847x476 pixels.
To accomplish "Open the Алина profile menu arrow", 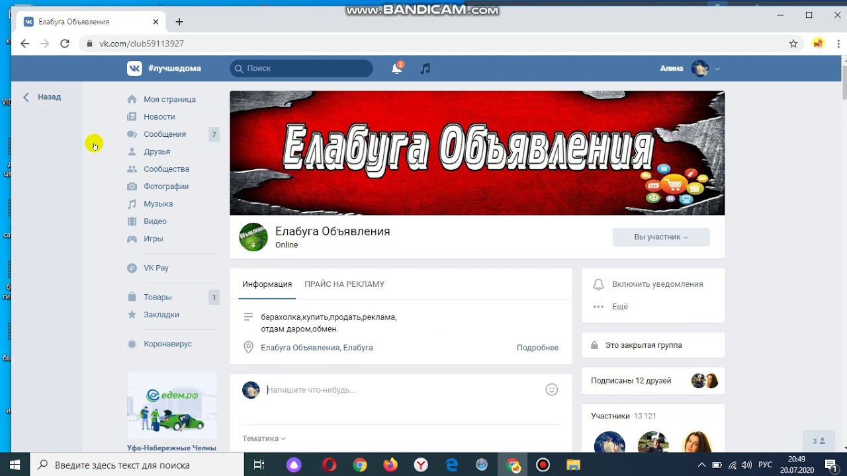I will tap(717, 69).
